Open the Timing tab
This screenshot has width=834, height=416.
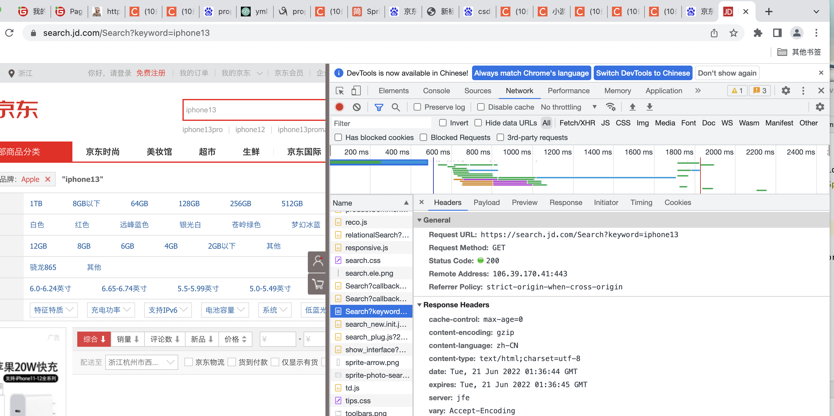click(x=641, y=203)
